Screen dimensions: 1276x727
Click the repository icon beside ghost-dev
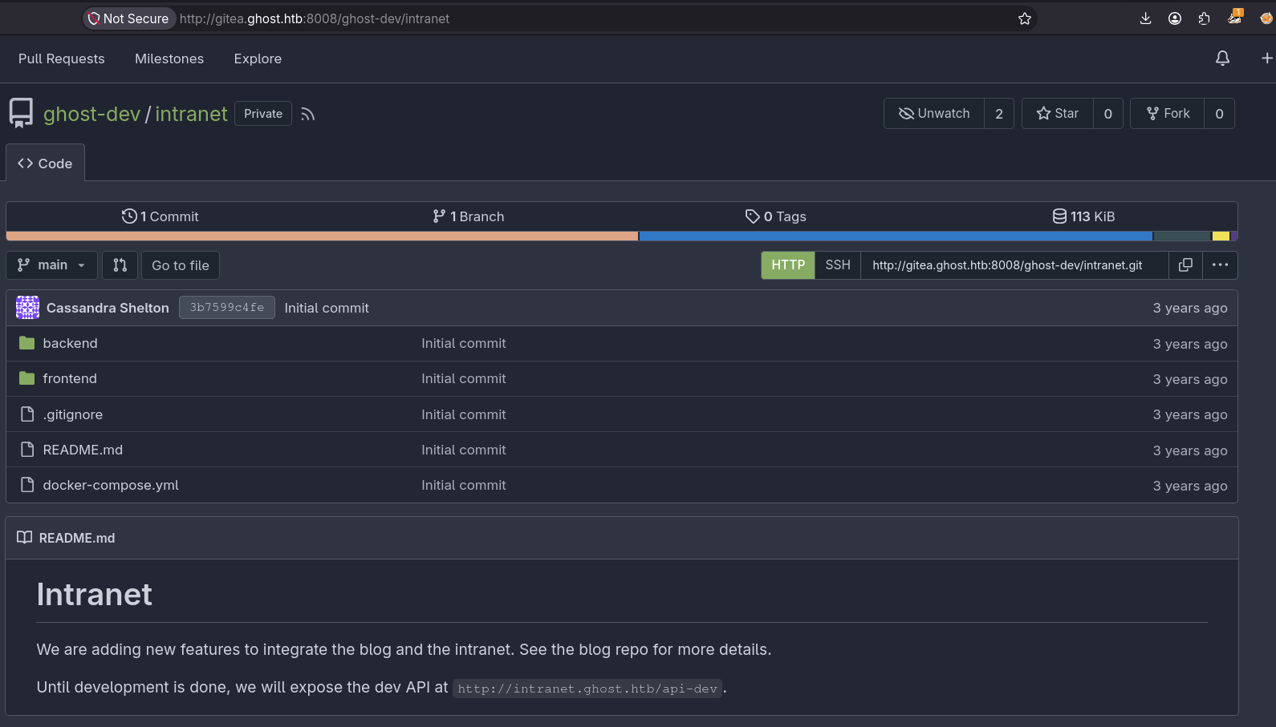22,113
